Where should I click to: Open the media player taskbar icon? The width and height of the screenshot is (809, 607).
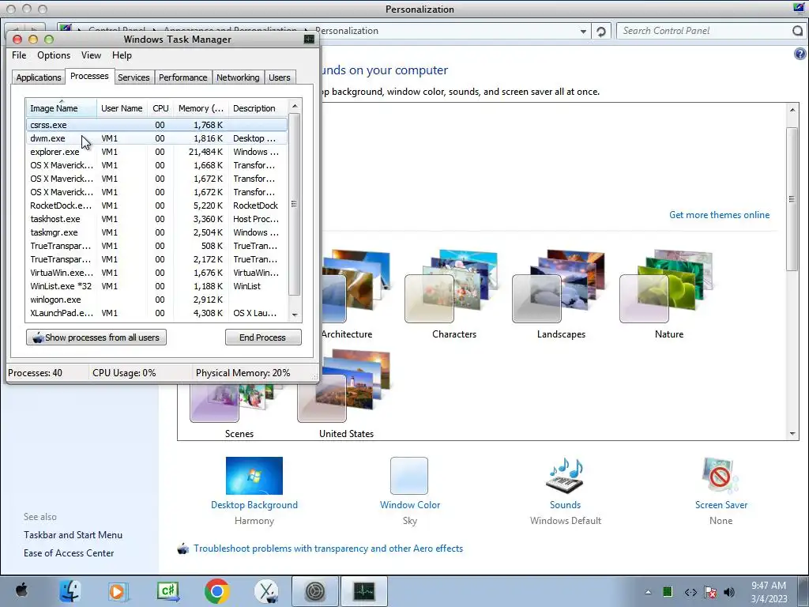click(x=119, y=591)
